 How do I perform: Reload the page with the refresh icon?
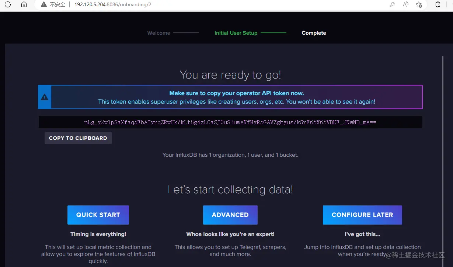point(8,5)
